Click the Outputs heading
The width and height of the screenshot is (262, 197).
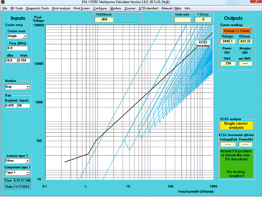[233, 18]
